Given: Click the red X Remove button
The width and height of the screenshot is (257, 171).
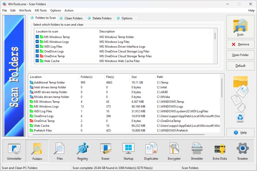Looking at the screenshot, I should point(240,44).
